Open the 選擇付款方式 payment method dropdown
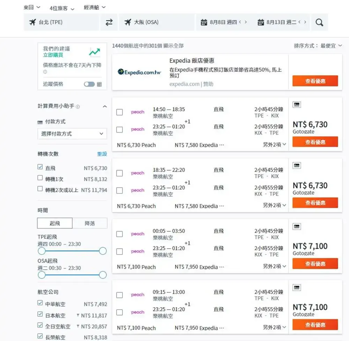Viewport: 349px width, 341px height. [x=72, y=134]
